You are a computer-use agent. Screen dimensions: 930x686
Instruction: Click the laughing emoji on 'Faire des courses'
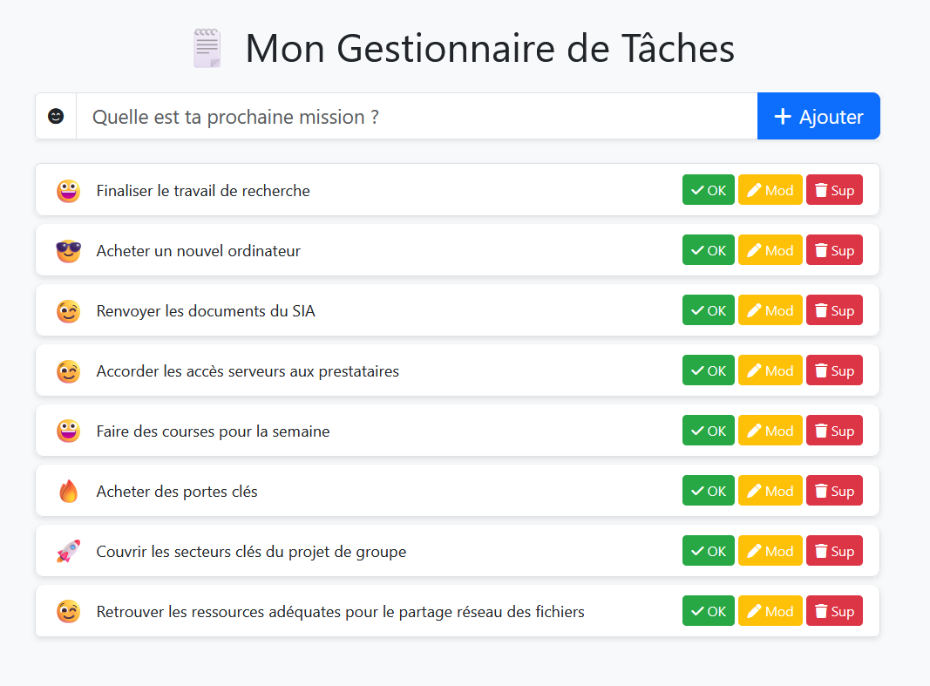coord(68,430)
